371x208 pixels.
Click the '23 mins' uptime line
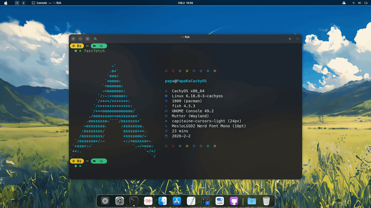(180, 131)
